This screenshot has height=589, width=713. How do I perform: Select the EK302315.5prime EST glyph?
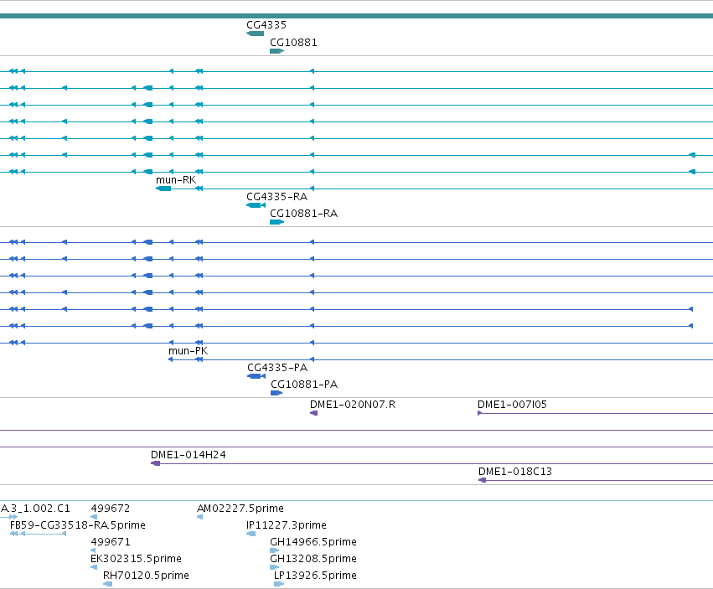94,567
